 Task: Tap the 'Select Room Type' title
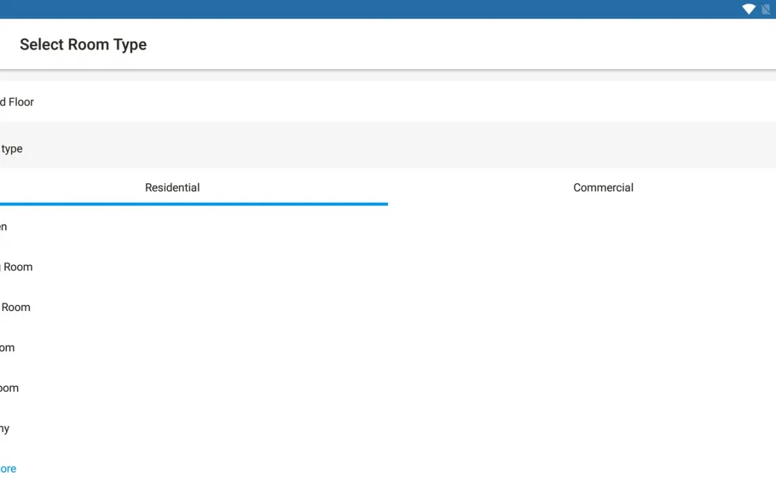point(83,45)
